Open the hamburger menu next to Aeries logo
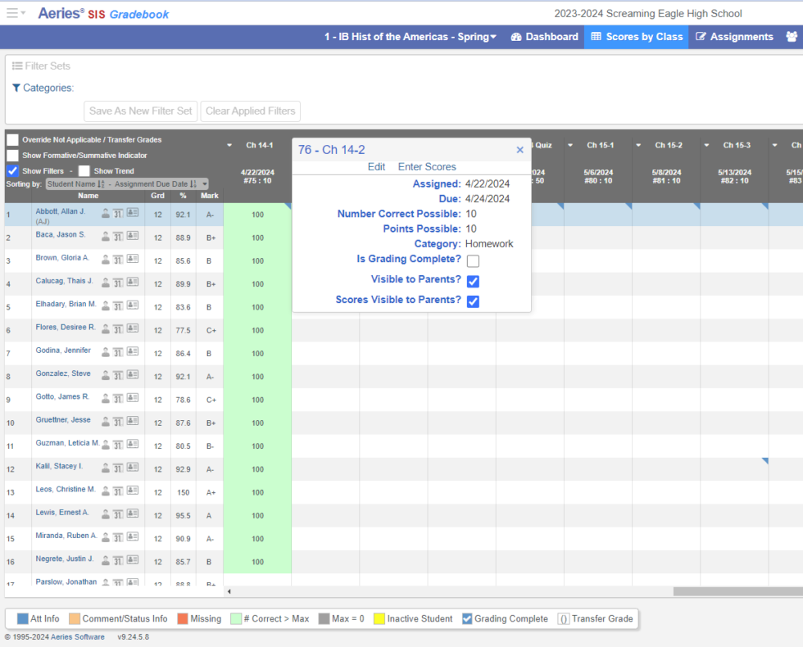 click(x=12, y=13)
